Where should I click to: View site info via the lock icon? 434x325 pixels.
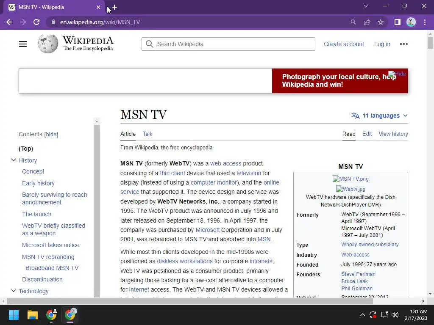[54, 22]
